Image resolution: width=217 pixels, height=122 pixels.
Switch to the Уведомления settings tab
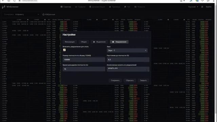pyautogui.click(x=119, y=42)
